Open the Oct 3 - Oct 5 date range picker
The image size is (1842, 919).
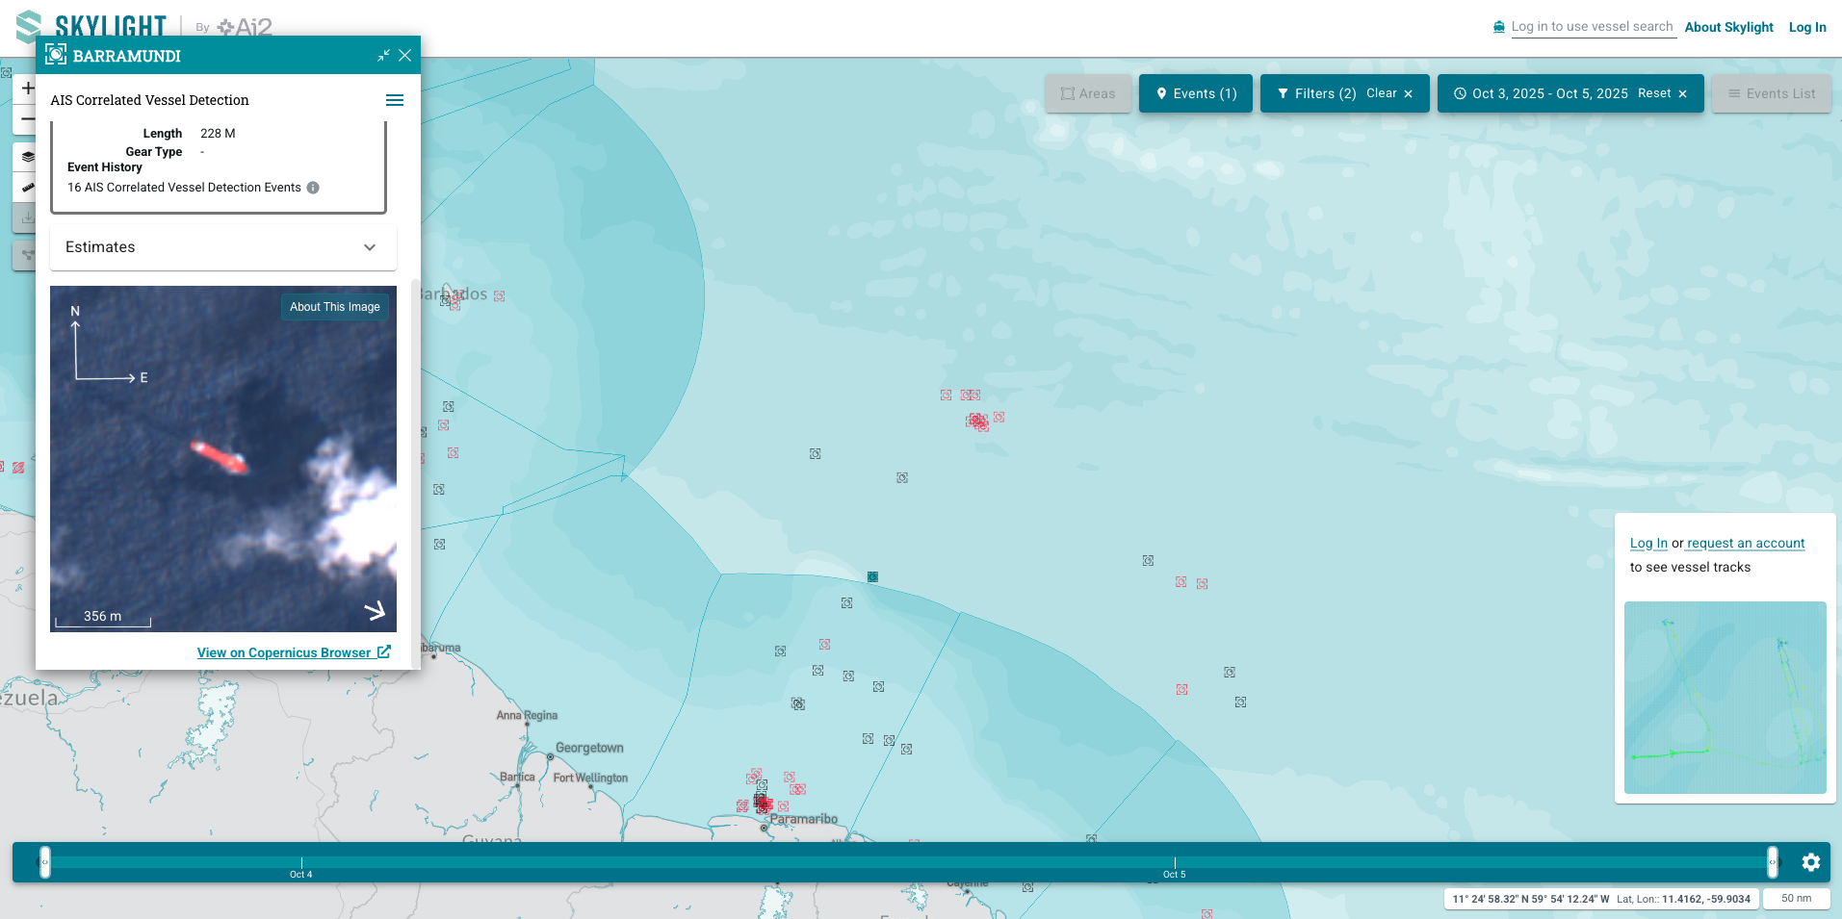point(1541,93)
